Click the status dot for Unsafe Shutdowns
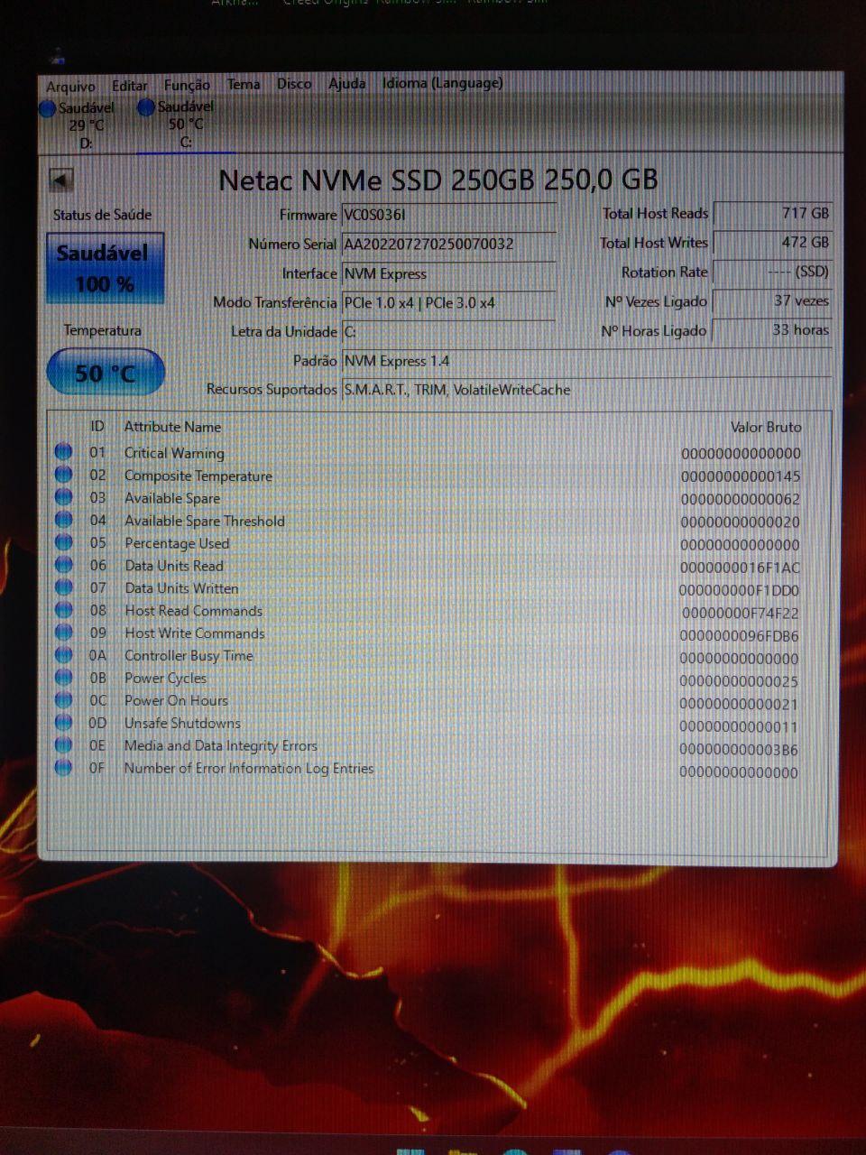 63,723
